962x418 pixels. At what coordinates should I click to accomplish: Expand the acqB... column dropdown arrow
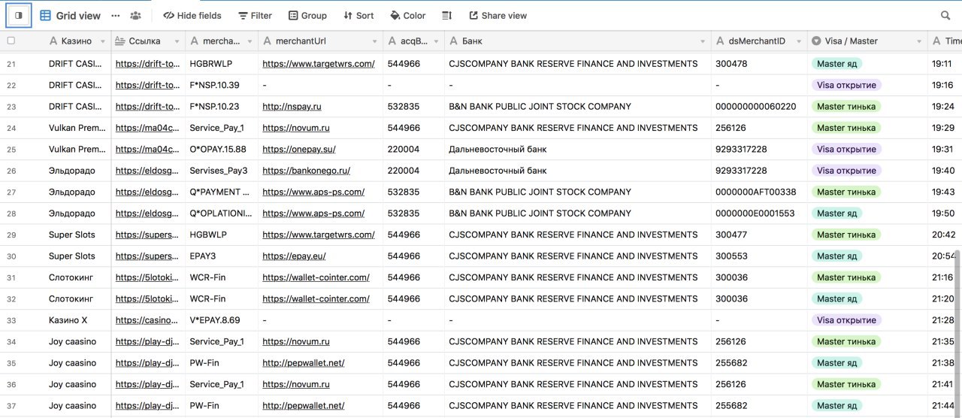pyautogui.click(x=435, y=41)
